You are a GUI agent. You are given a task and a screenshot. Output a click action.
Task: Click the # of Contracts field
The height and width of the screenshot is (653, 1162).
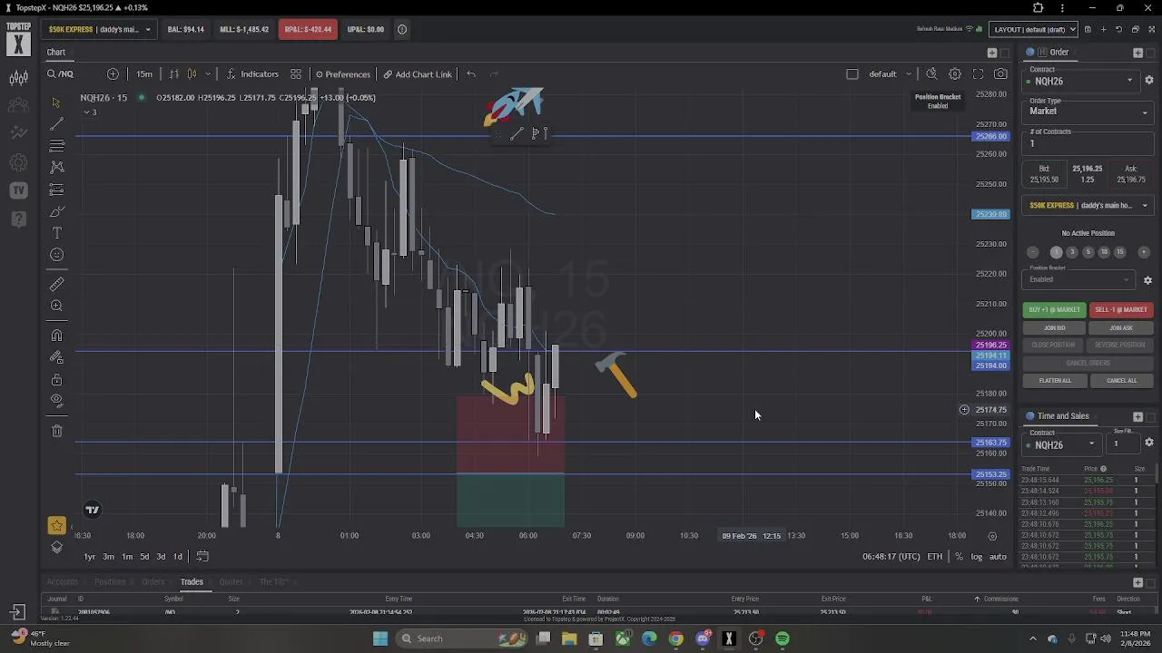1088,143
